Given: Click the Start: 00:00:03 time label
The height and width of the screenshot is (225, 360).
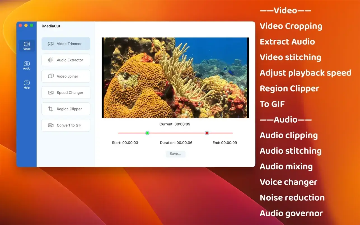Looking at the screenshot, I should [125, 143].
